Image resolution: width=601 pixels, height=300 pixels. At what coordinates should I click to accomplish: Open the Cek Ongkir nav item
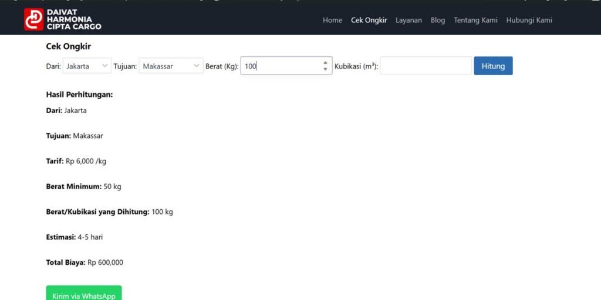point(369,20)
